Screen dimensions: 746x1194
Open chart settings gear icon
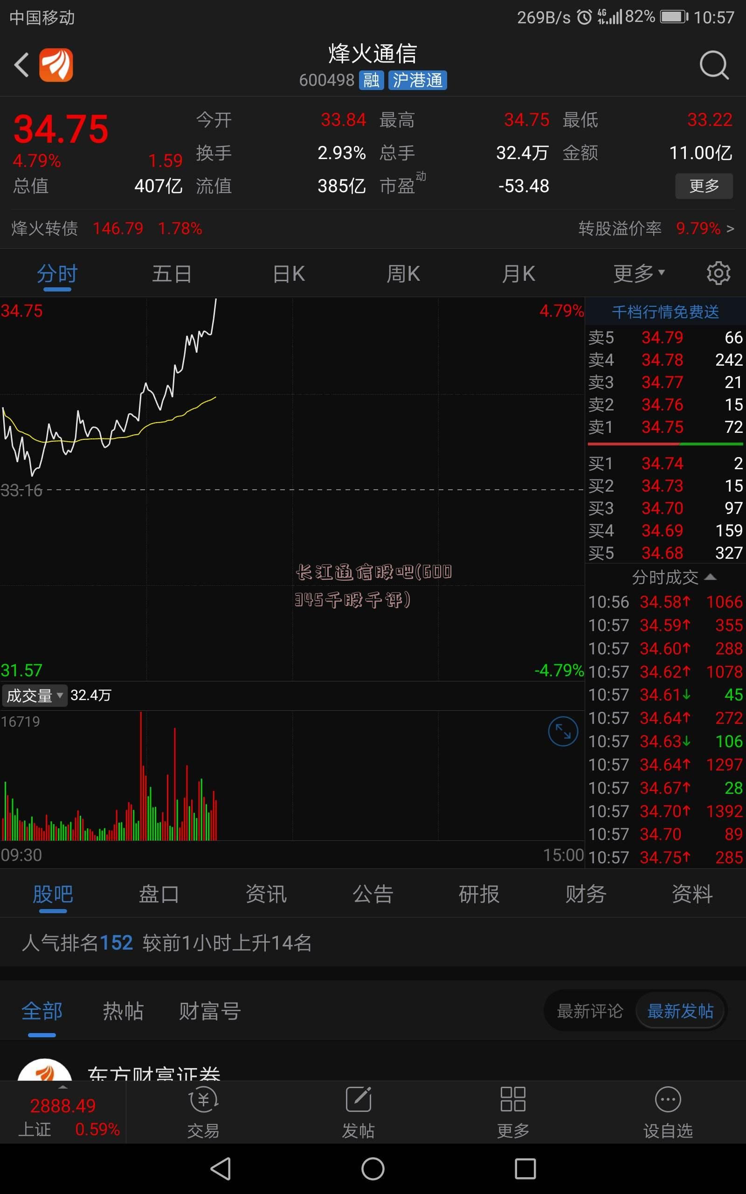coord(718,273)
